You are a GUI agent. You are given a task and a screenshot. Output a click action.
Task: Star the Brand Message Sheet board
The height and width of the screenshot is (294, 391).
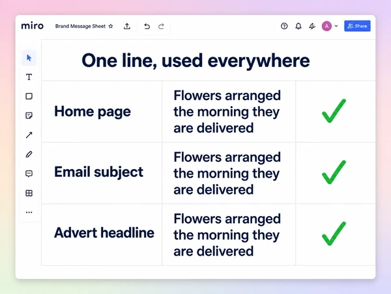[x=111, y=26]
